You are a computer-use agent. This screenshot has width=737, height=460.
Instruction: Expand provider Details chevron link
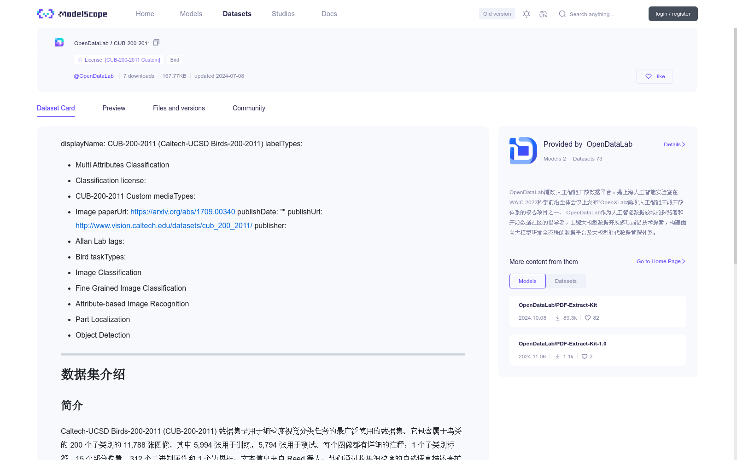[674, 144]
